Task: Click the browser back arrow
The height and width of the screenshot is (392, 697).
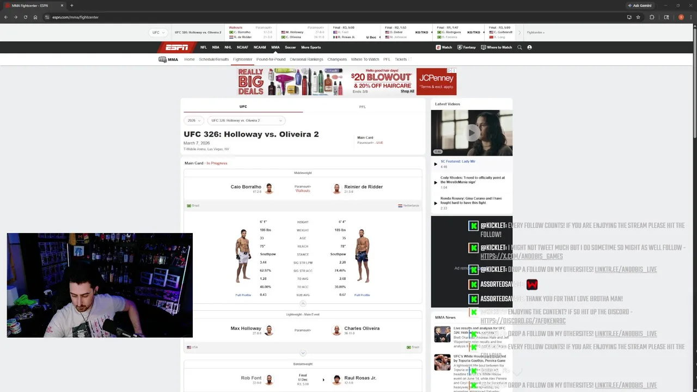Action: pos(5,17)
